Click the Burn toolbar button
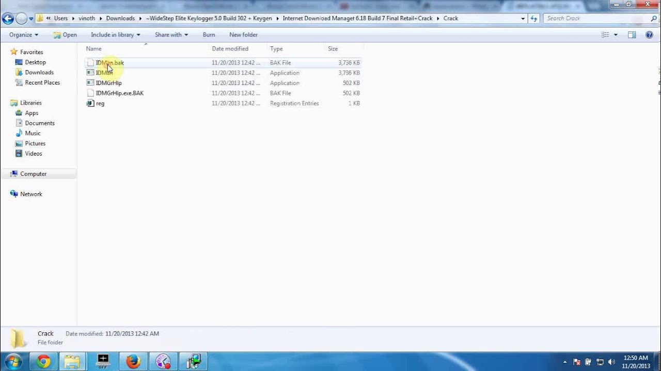This screenshot has height=371, width=661. pyautogui.click(x=209, y=35)
